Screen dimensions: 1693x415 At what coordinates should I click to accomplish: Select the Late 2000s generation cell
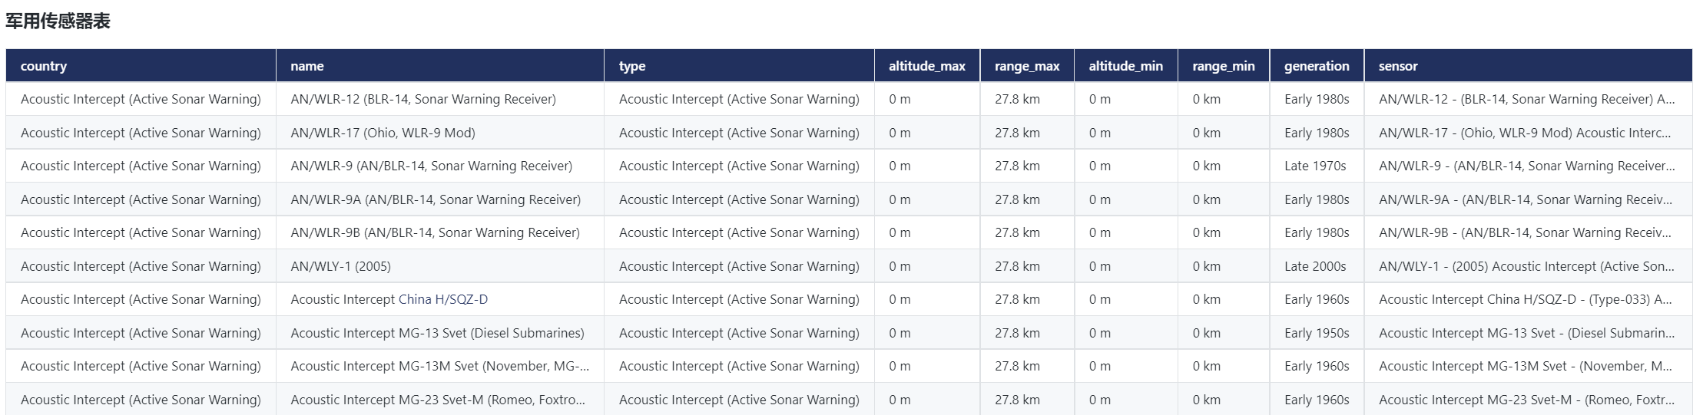click(x=1314, y=266)
